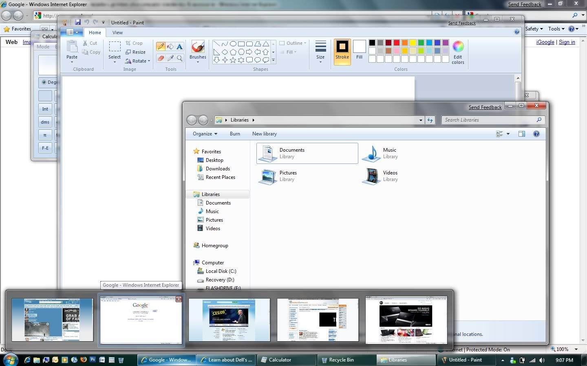
Task: Click the Redo icon in Paint title bar
Action: click(x=95, y=22)
